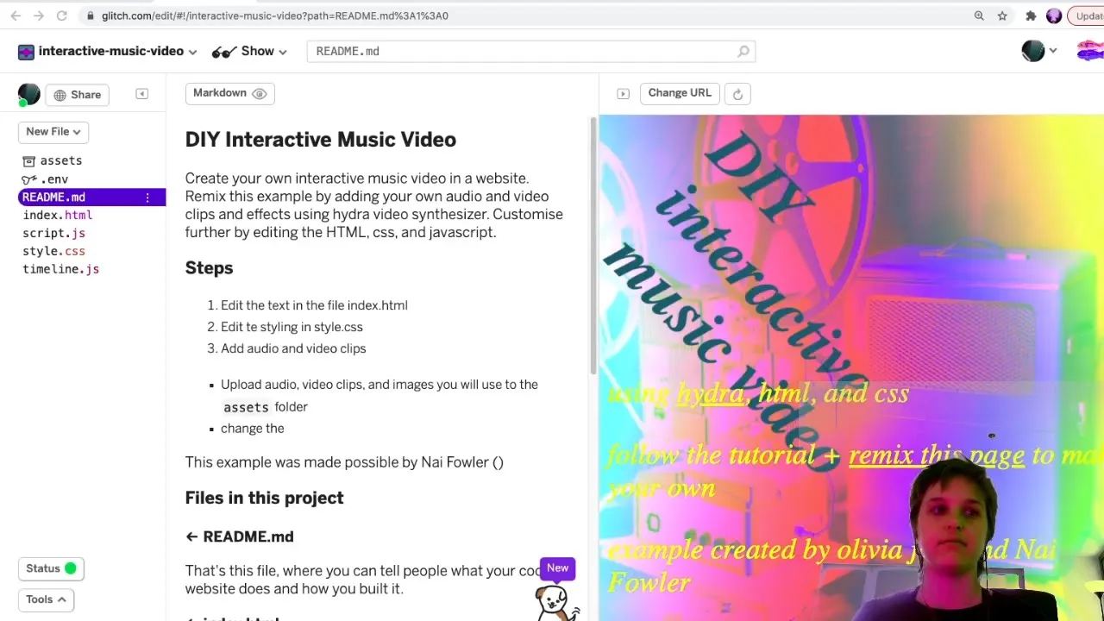Click the lock icon in address bar
1104x621 pixels.
pos(91,16)
